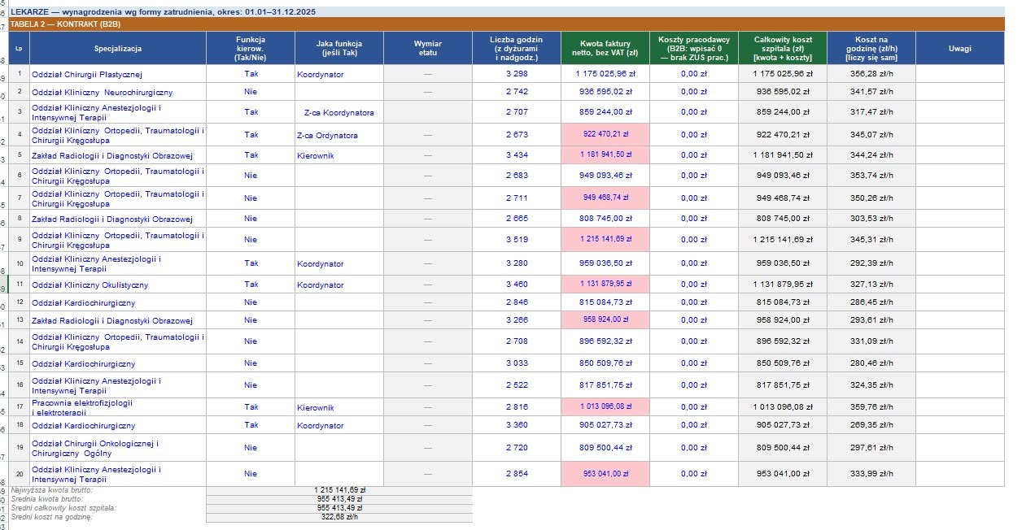Select the hours cell 2 742
This screenshot has height=530, width=1035.
pos(517,92)
